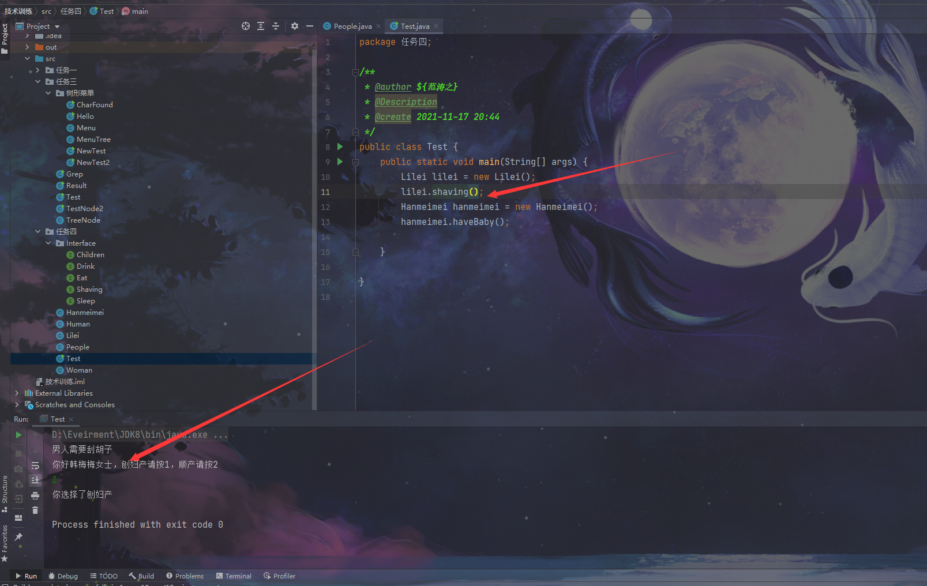
Task: Click the Collapse All icon in Project toolbar
Action: (x=276, y=26)
